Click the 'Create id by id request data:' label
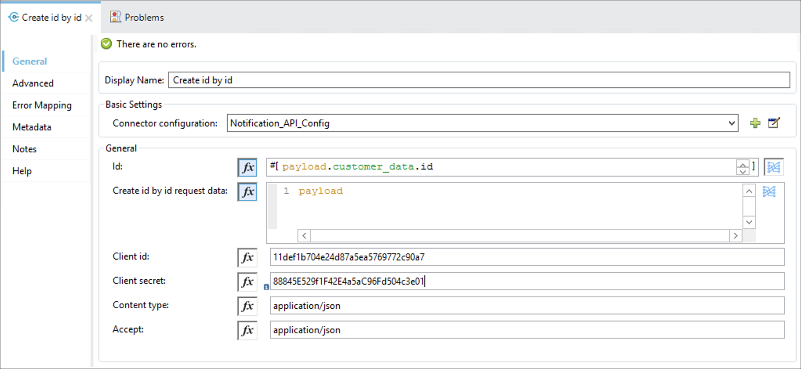The height and width of the screenshot is (369, 801). click(x=170, y=191)
